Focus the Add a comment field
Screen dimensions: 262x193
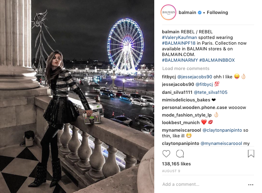(x=204, y=184)
